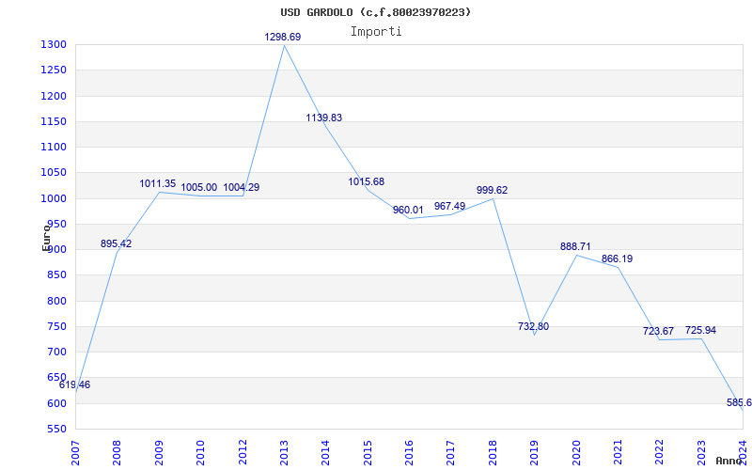The image size is (752, 470).
Task: Select the y-axis value 1200
Action: [x=54, y=97]
